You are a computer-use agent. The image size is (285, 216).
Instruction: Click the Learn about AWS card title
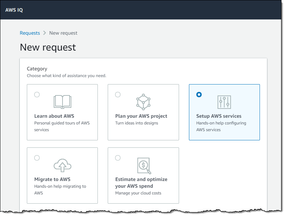(54, 116)
